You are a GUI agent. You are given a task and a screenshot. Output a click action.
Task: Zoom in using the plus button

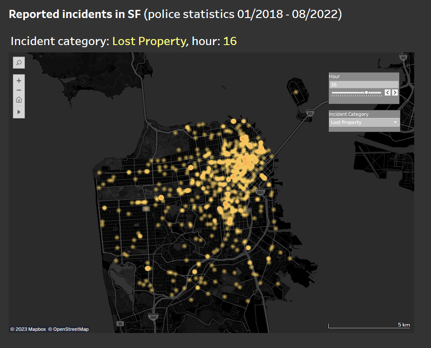(19, 81)
